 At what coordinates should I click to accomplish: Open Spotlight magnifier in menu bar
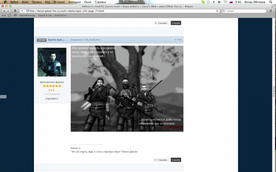pyautogui.click(x=270, y=2)
